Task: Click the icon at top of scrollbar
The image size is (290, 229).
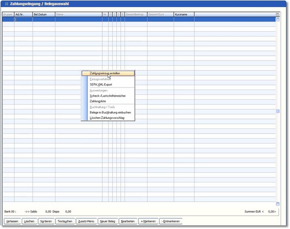Action: pyautogui.click(x=278, y=15)
